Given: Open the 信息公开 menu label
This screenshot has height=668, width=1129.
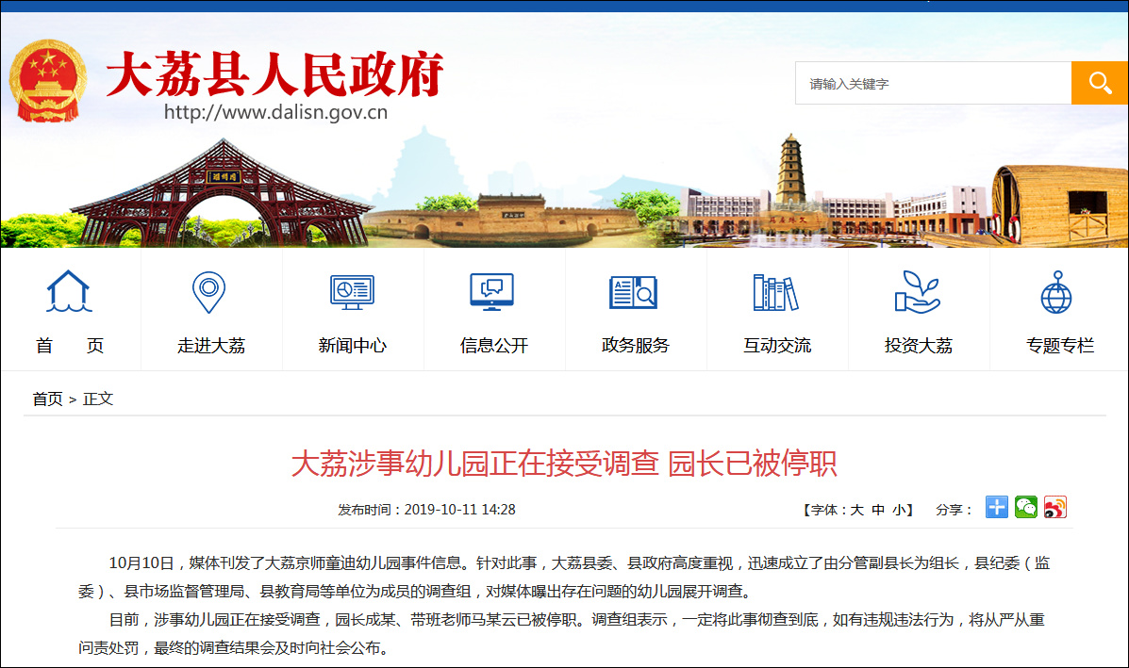Looking at the screenshot, I should coord(494,346).
